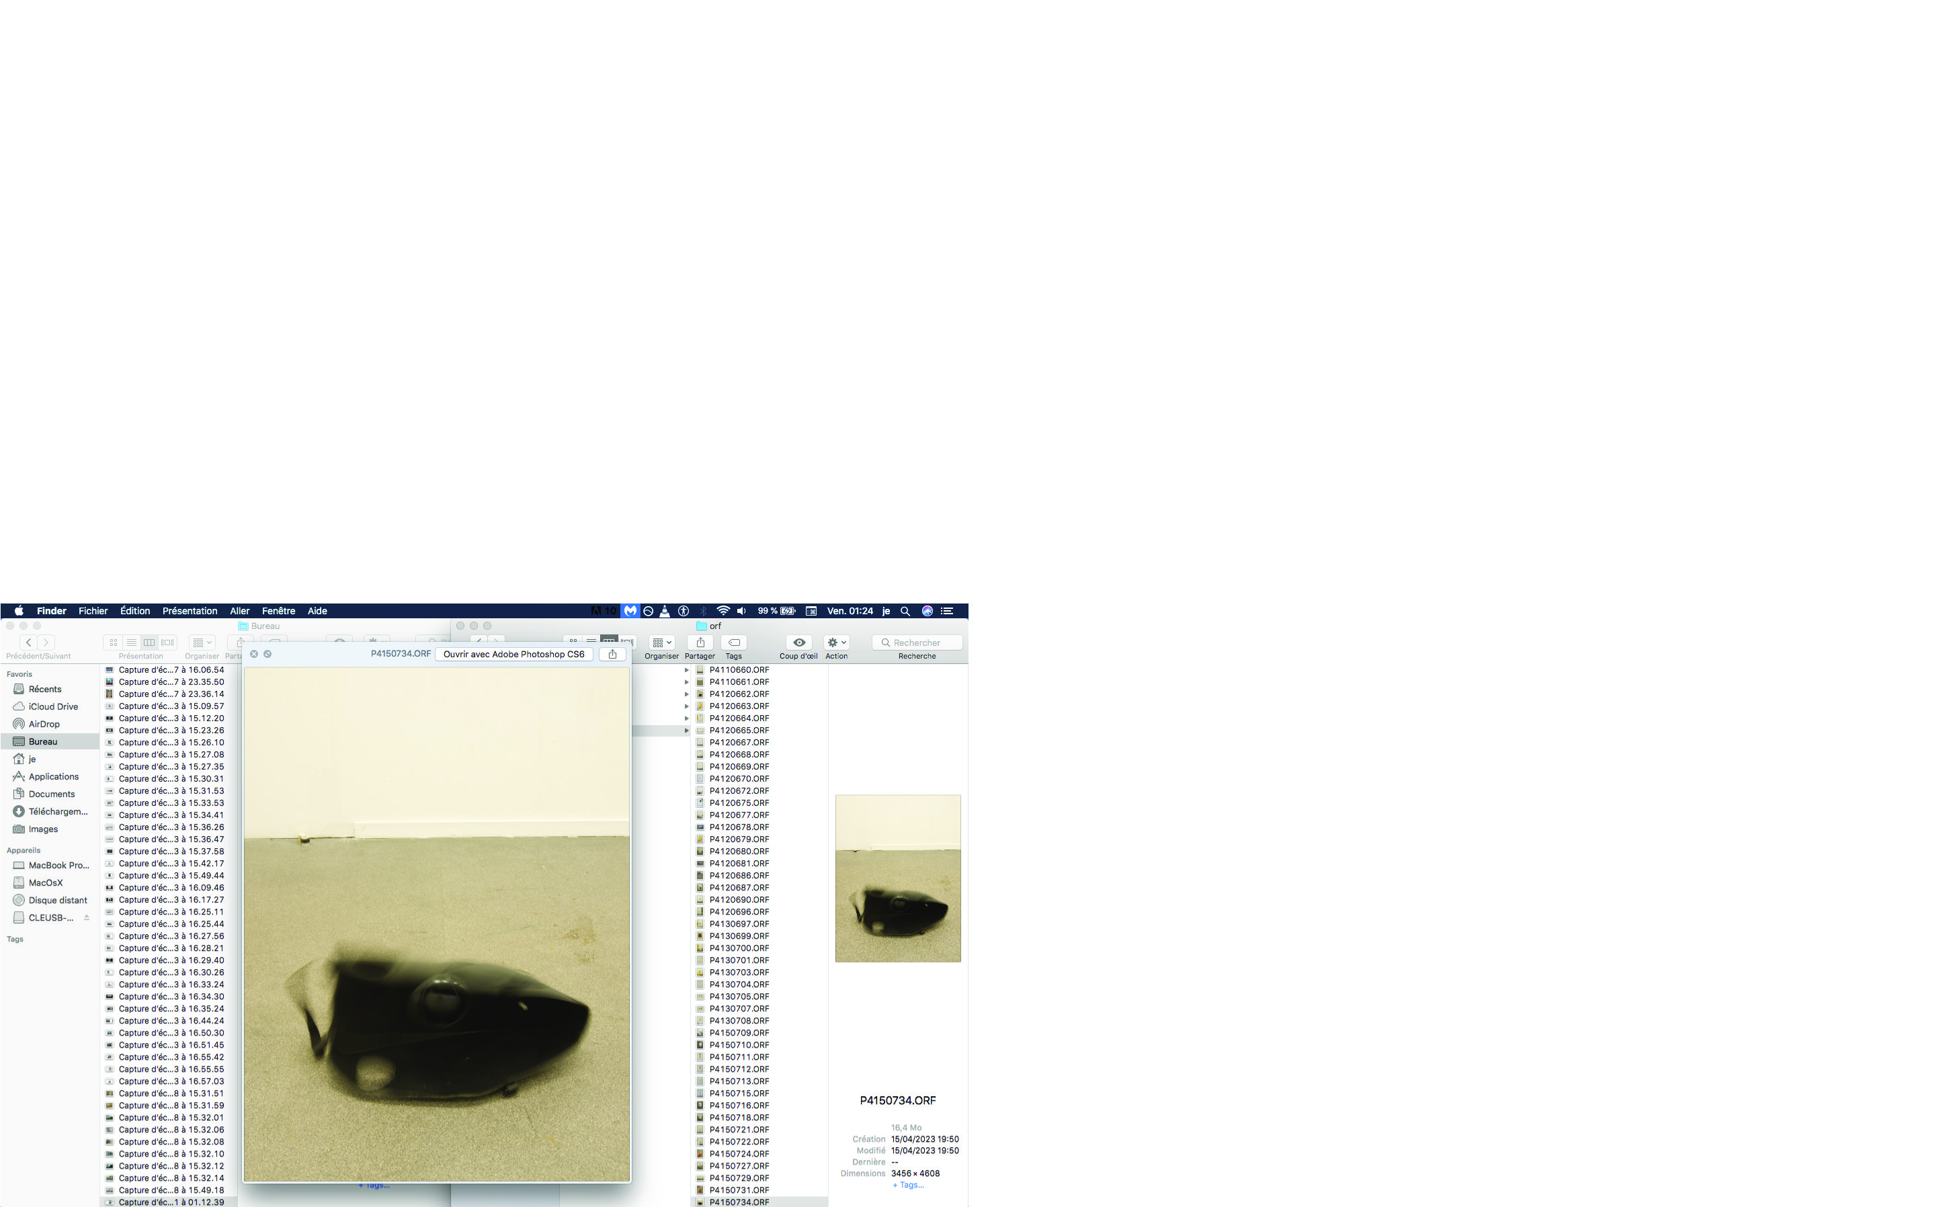Open the Présentation menu

(189, 611)
